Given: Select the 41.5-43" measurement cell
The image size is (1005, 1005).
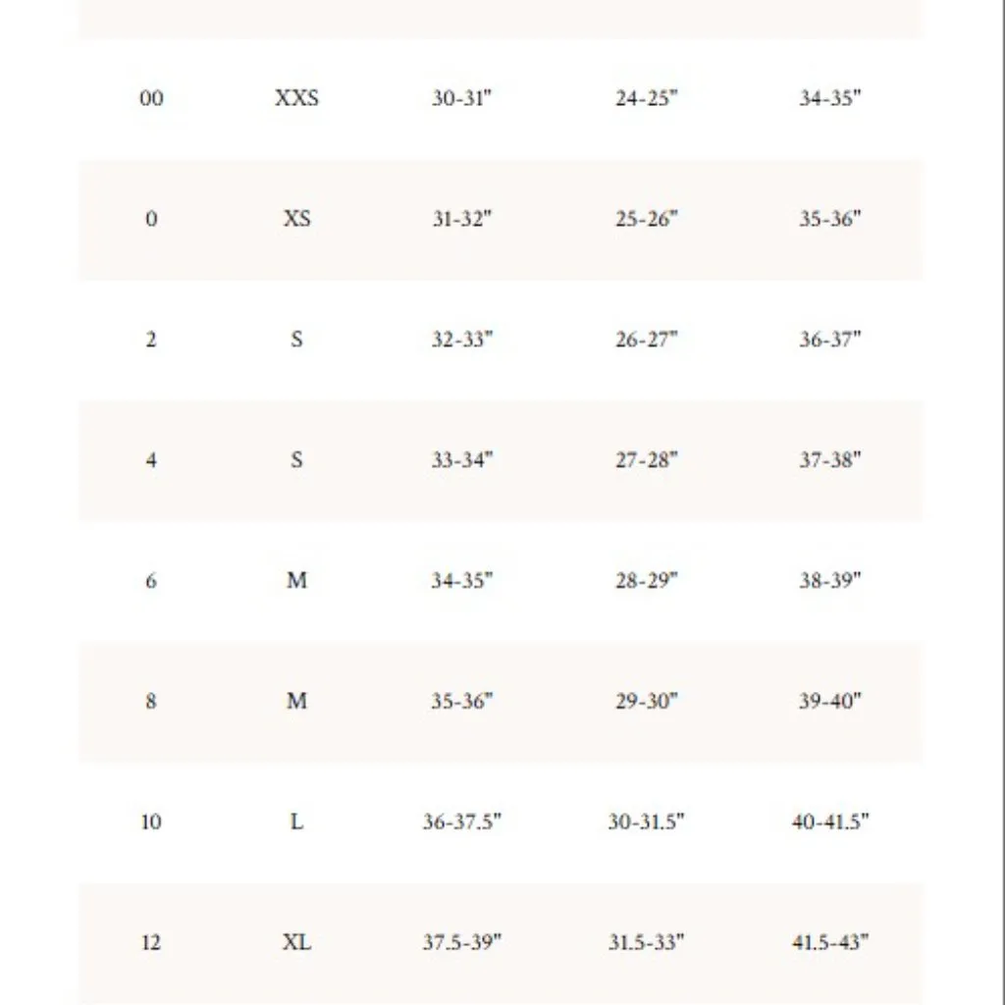Looking at the screenshot, I should pyautogui.click(x=829, y=943).
